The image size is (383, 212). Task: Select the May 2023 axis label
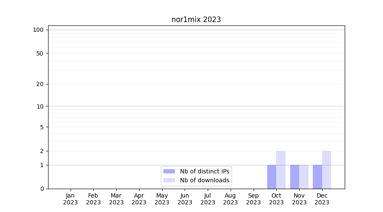click(162, 199)
